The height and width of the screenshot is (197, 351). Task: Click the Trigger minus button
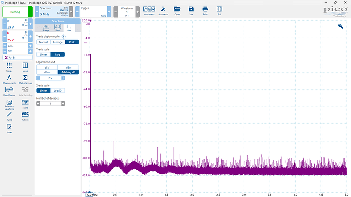pos(77,12)
